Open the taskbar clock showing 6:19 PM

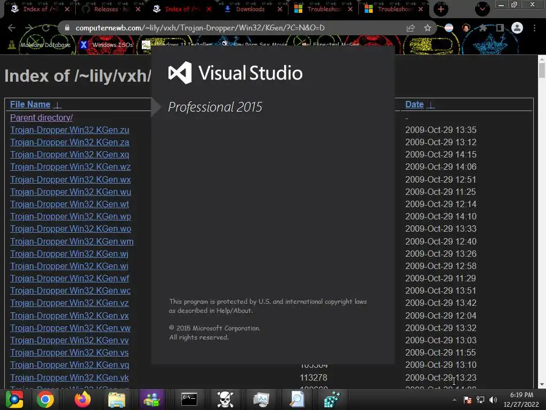[x=521, y=399]
